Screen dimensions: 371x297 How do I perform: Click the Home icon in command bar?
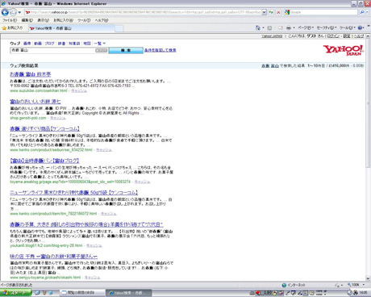click(x=258, y=27)
